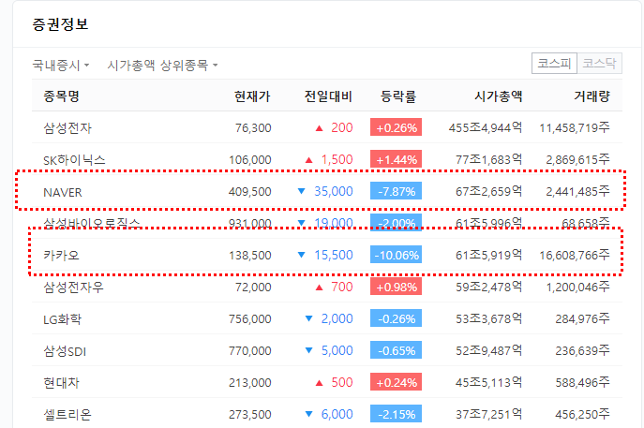The width and height of the screenshot is (644, 428).
Task: Click the -10.06% badge for 카카오
Action: click(x=396, y=255)
